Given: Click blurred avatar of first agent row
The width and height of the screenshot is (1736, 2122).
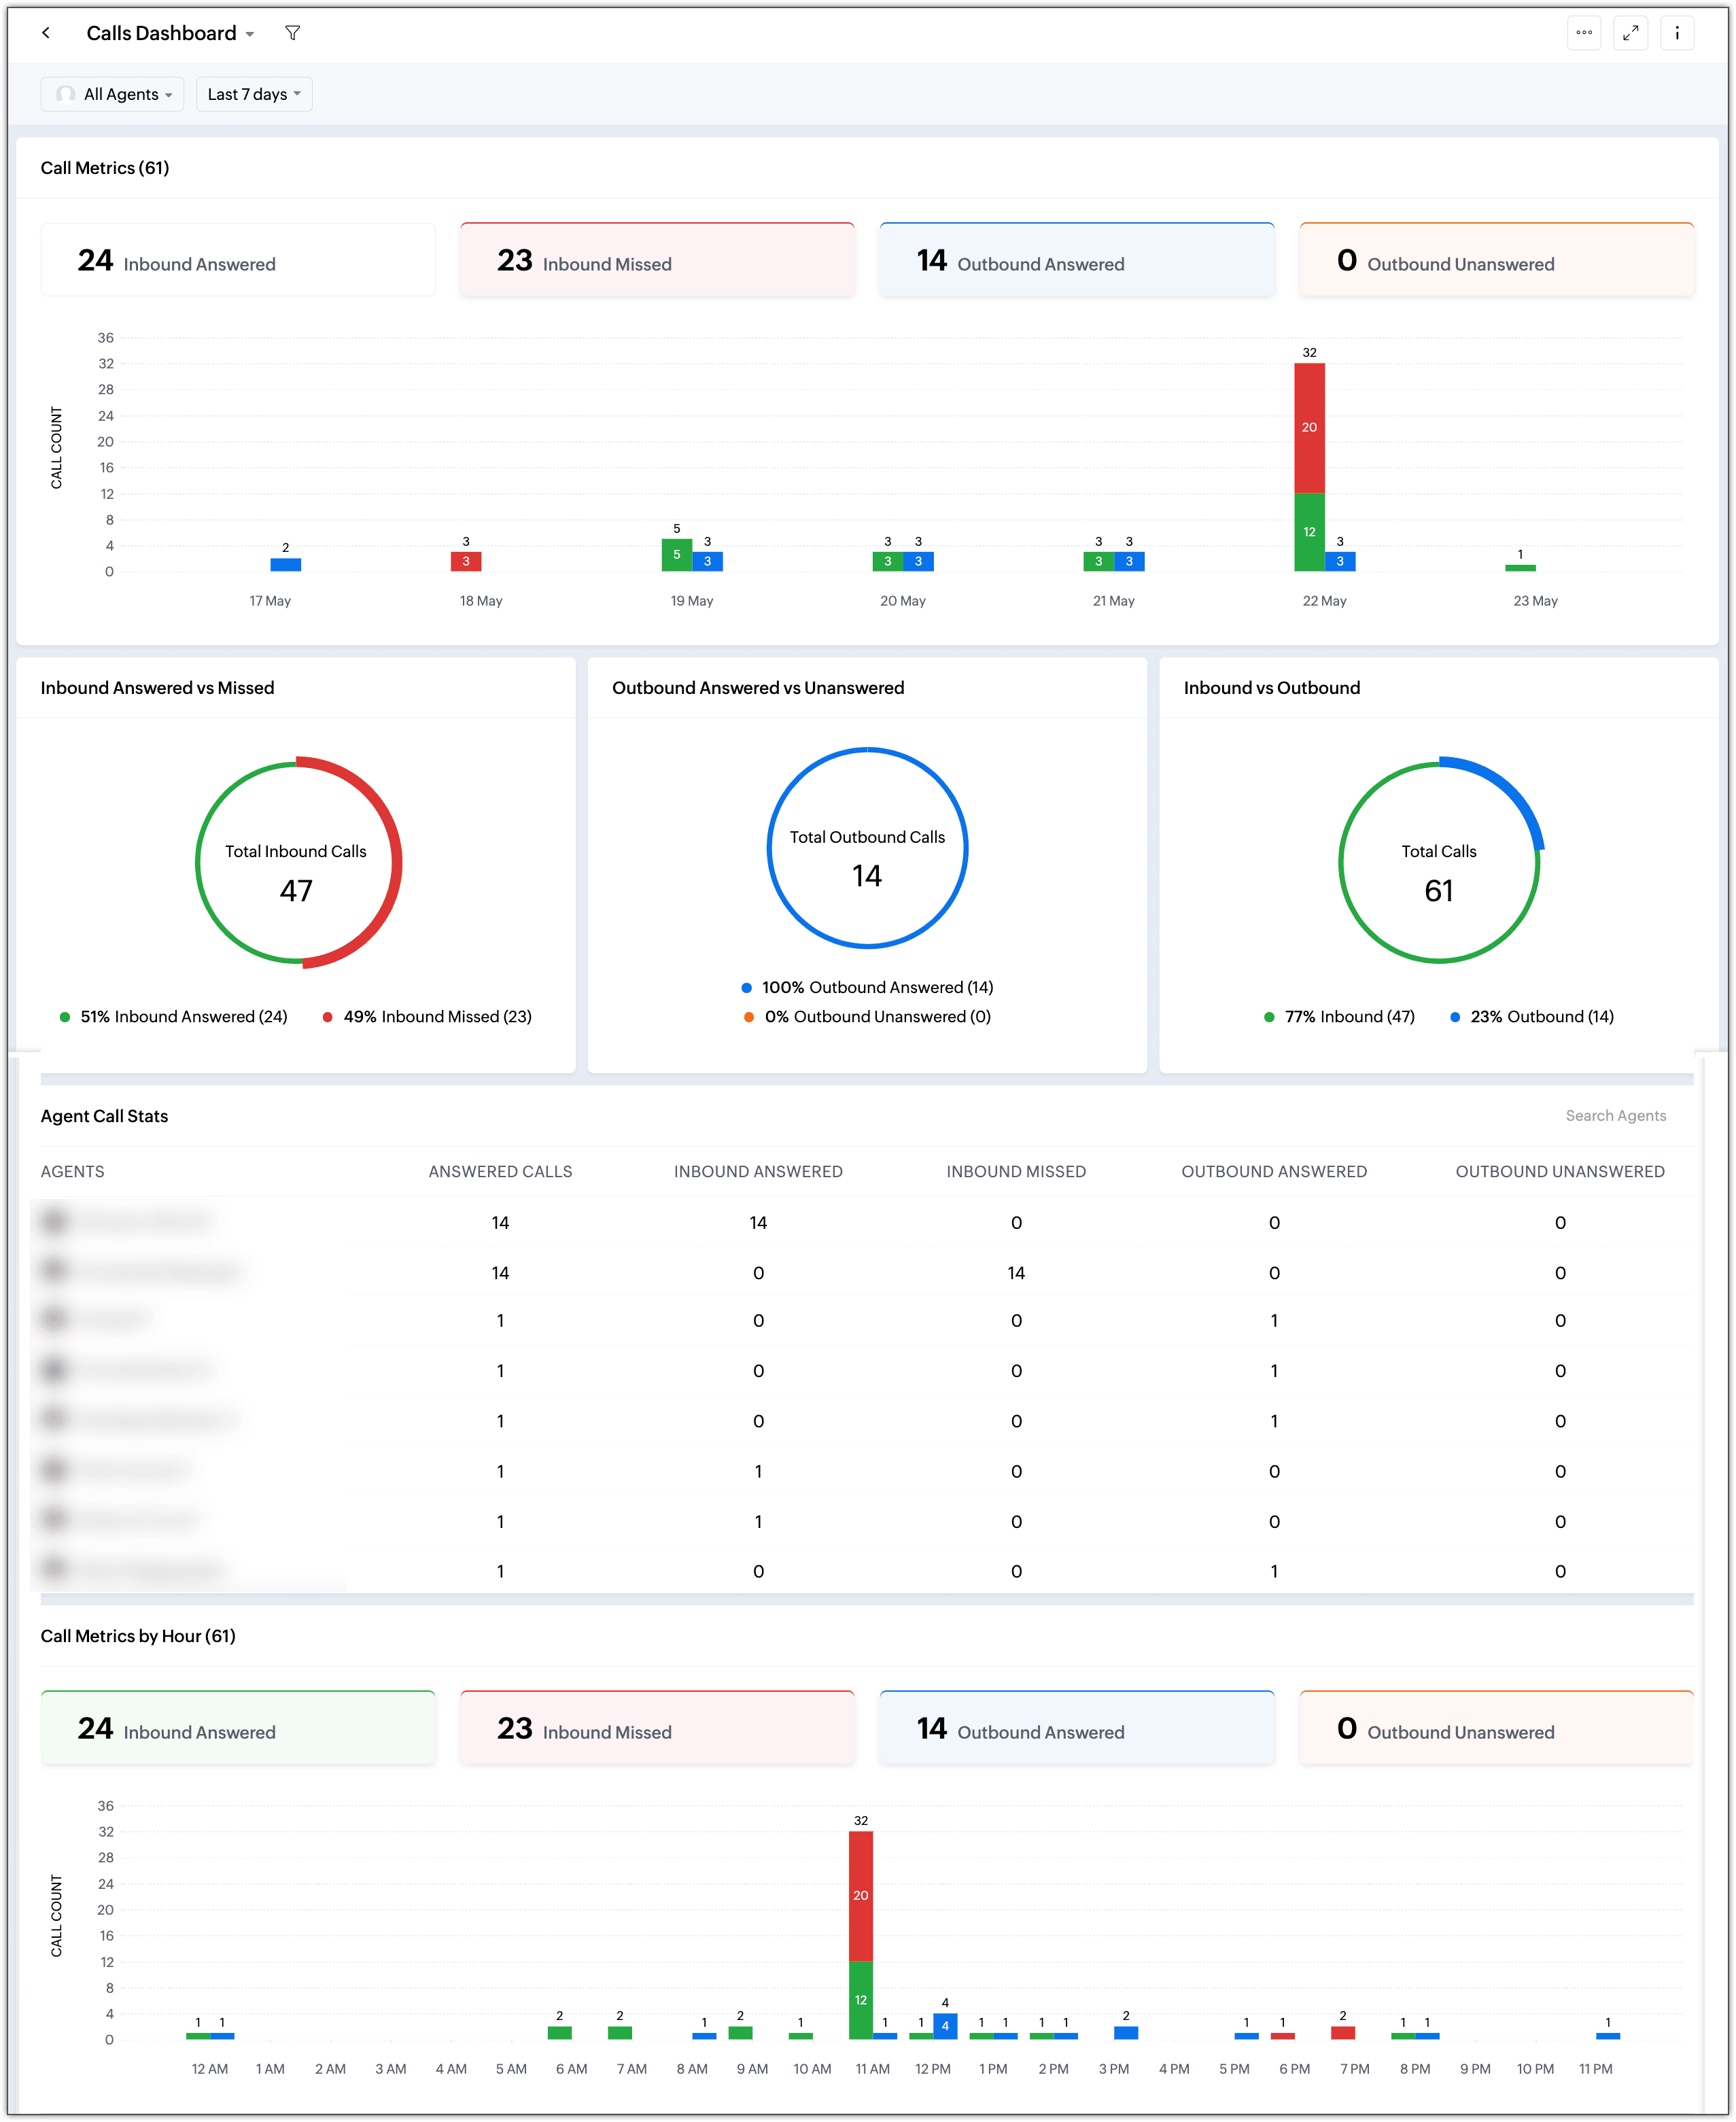Looking at the screenshot, I should 55,1221.
